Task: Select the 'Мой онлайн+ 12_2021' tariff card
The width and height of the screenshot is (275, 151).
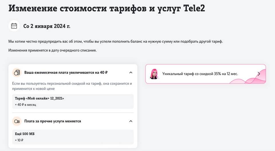Action: [73, 102]
